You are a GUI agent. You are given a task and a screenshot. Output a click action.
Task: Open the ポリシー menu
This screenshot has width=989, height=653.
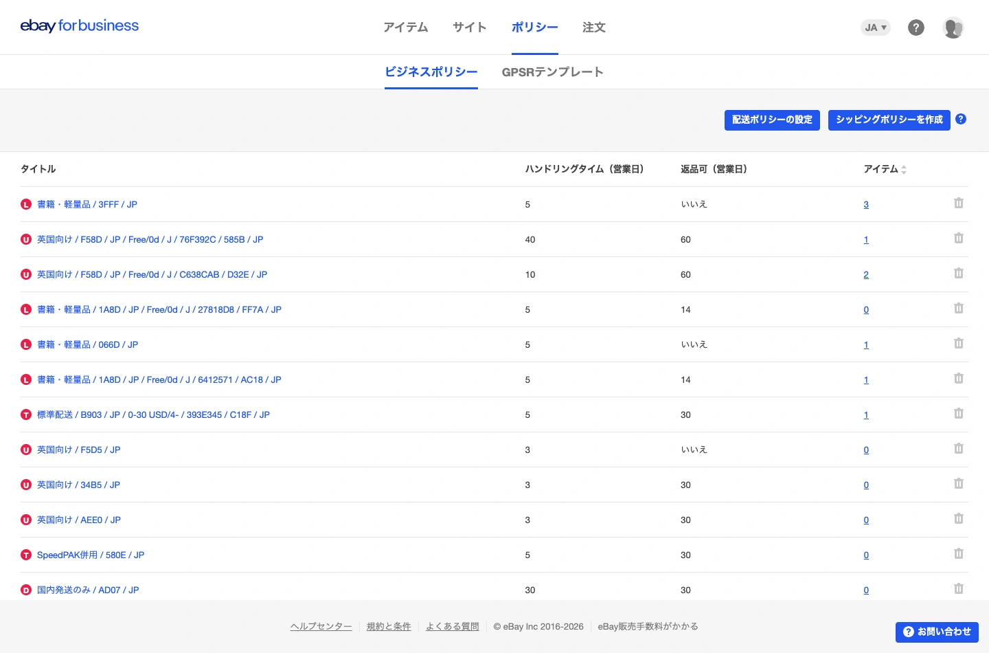535,27
